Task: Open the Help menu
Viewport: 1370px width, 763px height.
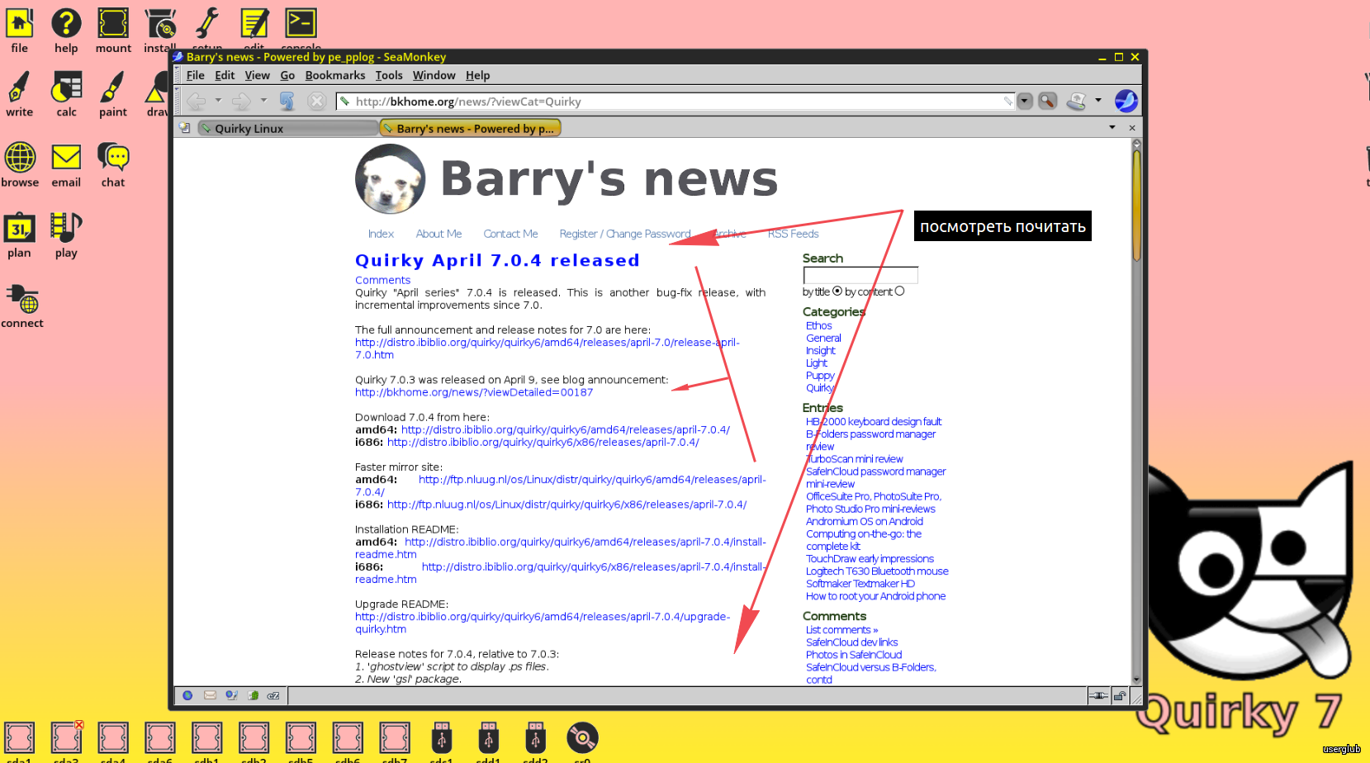Action: coord(477,75)
